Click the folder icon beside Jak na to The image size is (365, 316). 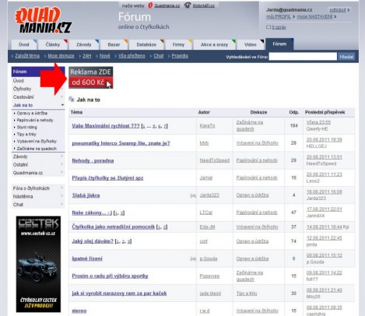click(72, 100)
